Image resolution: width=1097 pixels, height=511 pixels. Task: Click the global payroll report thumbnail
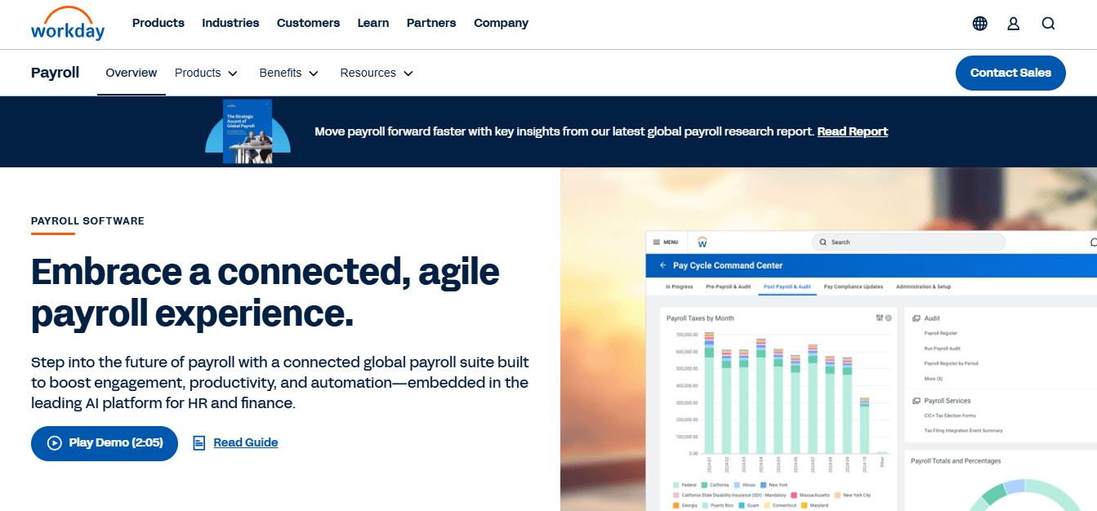tap(247, 131)
